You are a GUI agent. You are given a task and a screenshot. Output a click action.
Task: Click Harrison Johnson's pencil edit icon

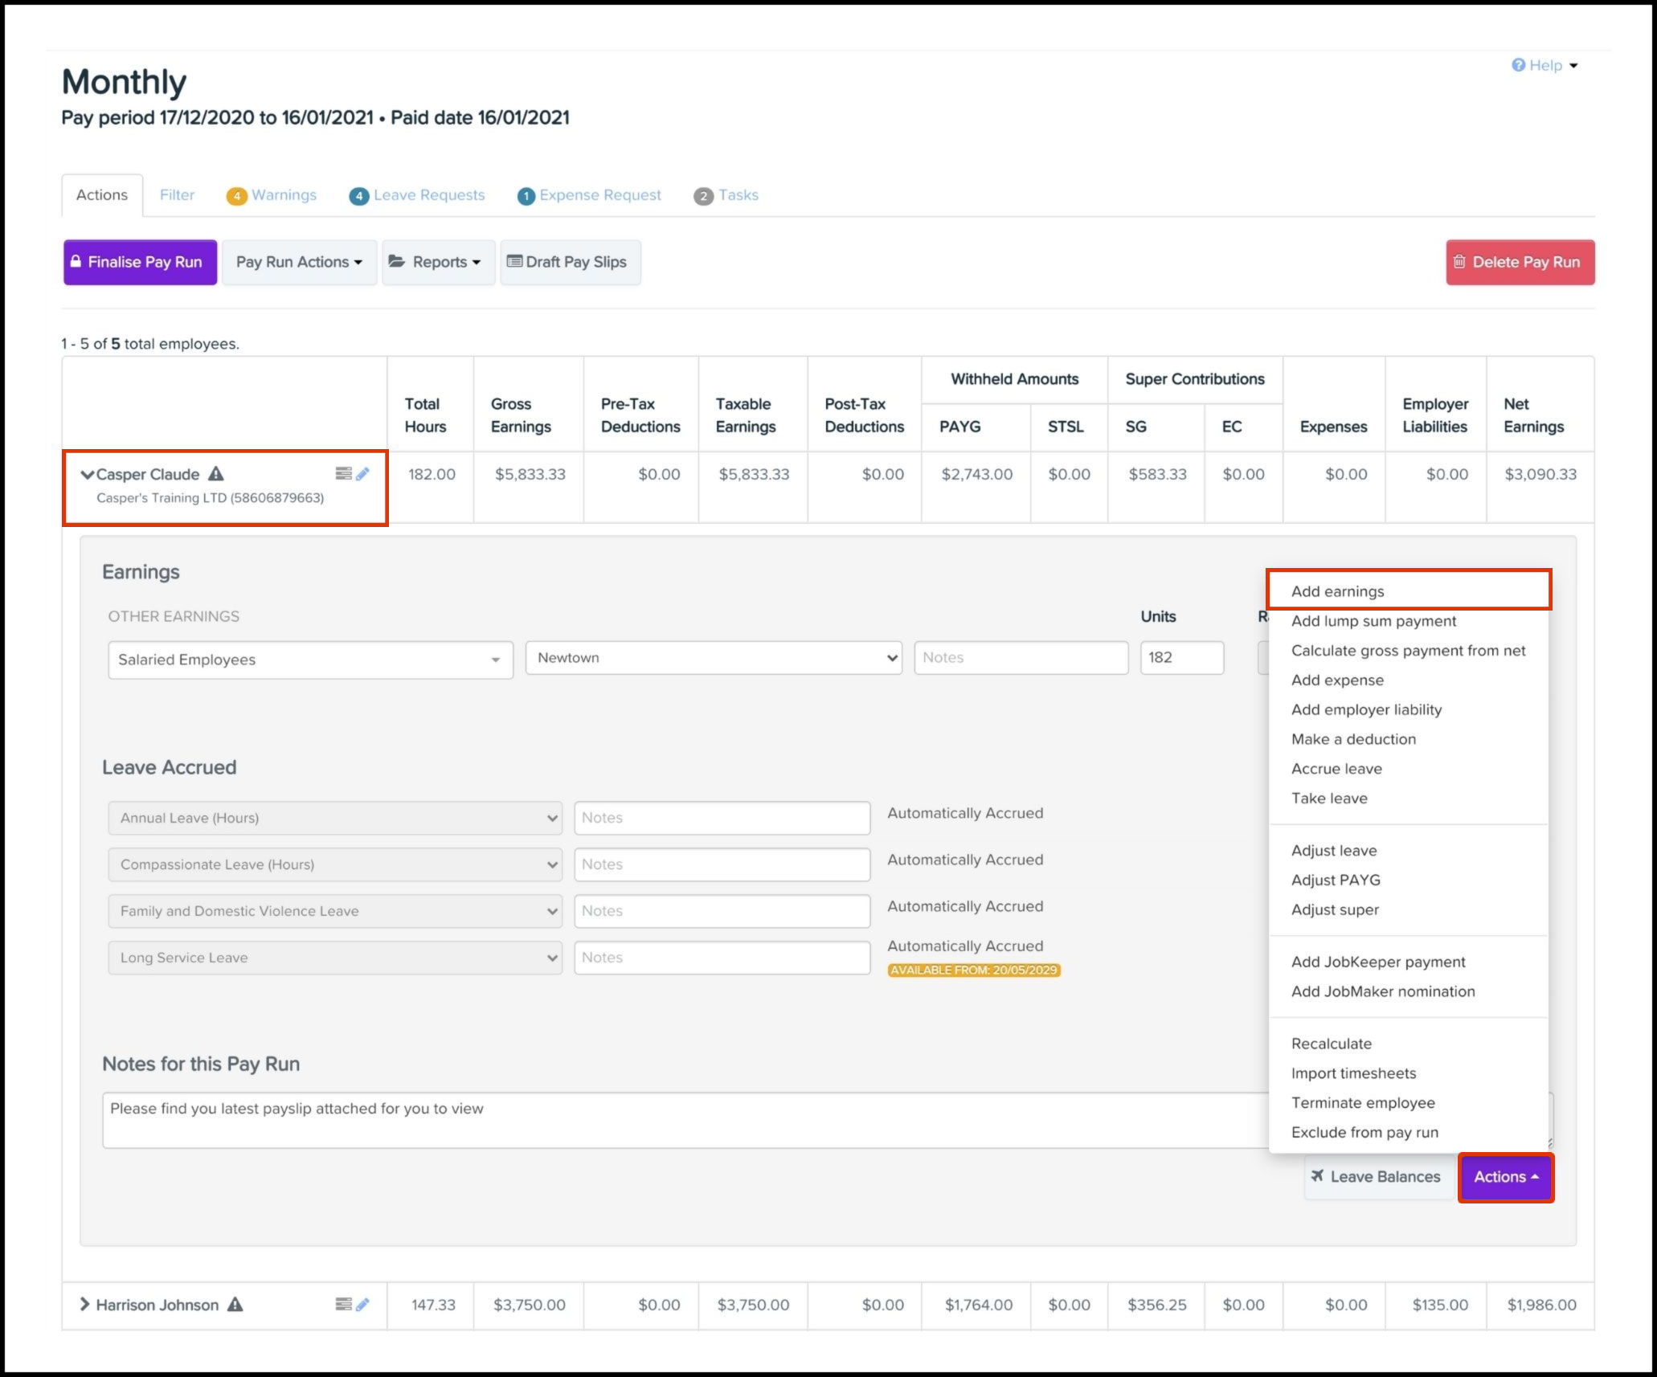363,1305
